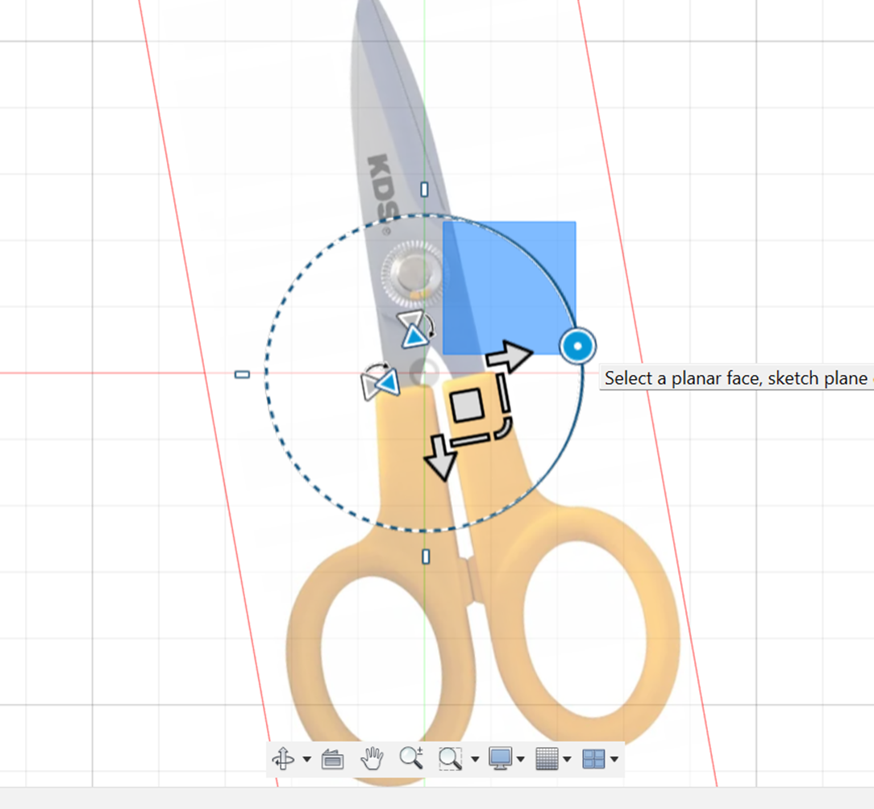Click the Grid and Snaps icon
874x809 pixels.
pos(547,758)
